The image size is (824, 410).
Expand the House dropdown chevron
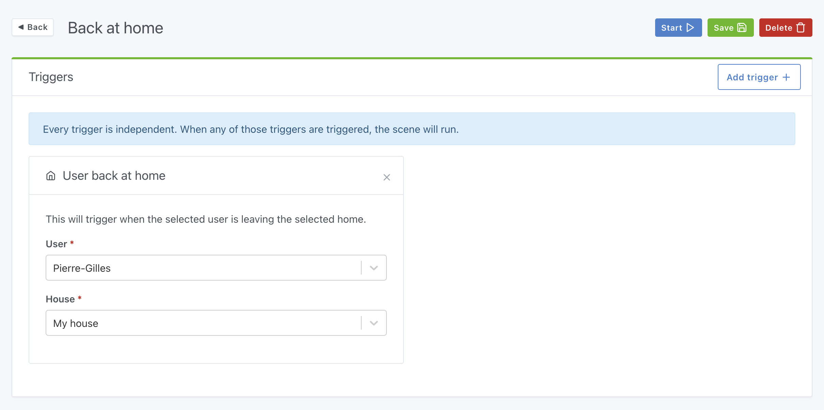click(x=374, y=323)
